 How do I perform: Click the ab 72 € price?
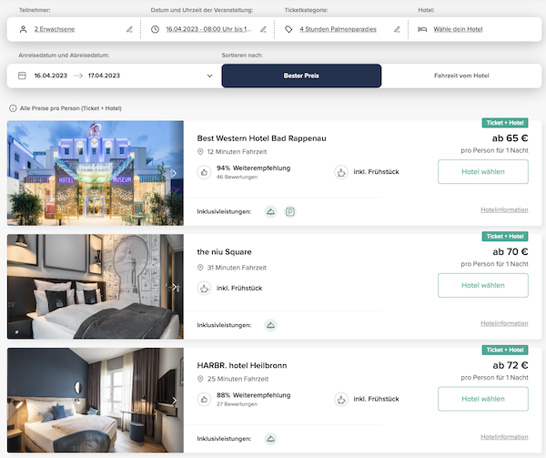point(511,365)
